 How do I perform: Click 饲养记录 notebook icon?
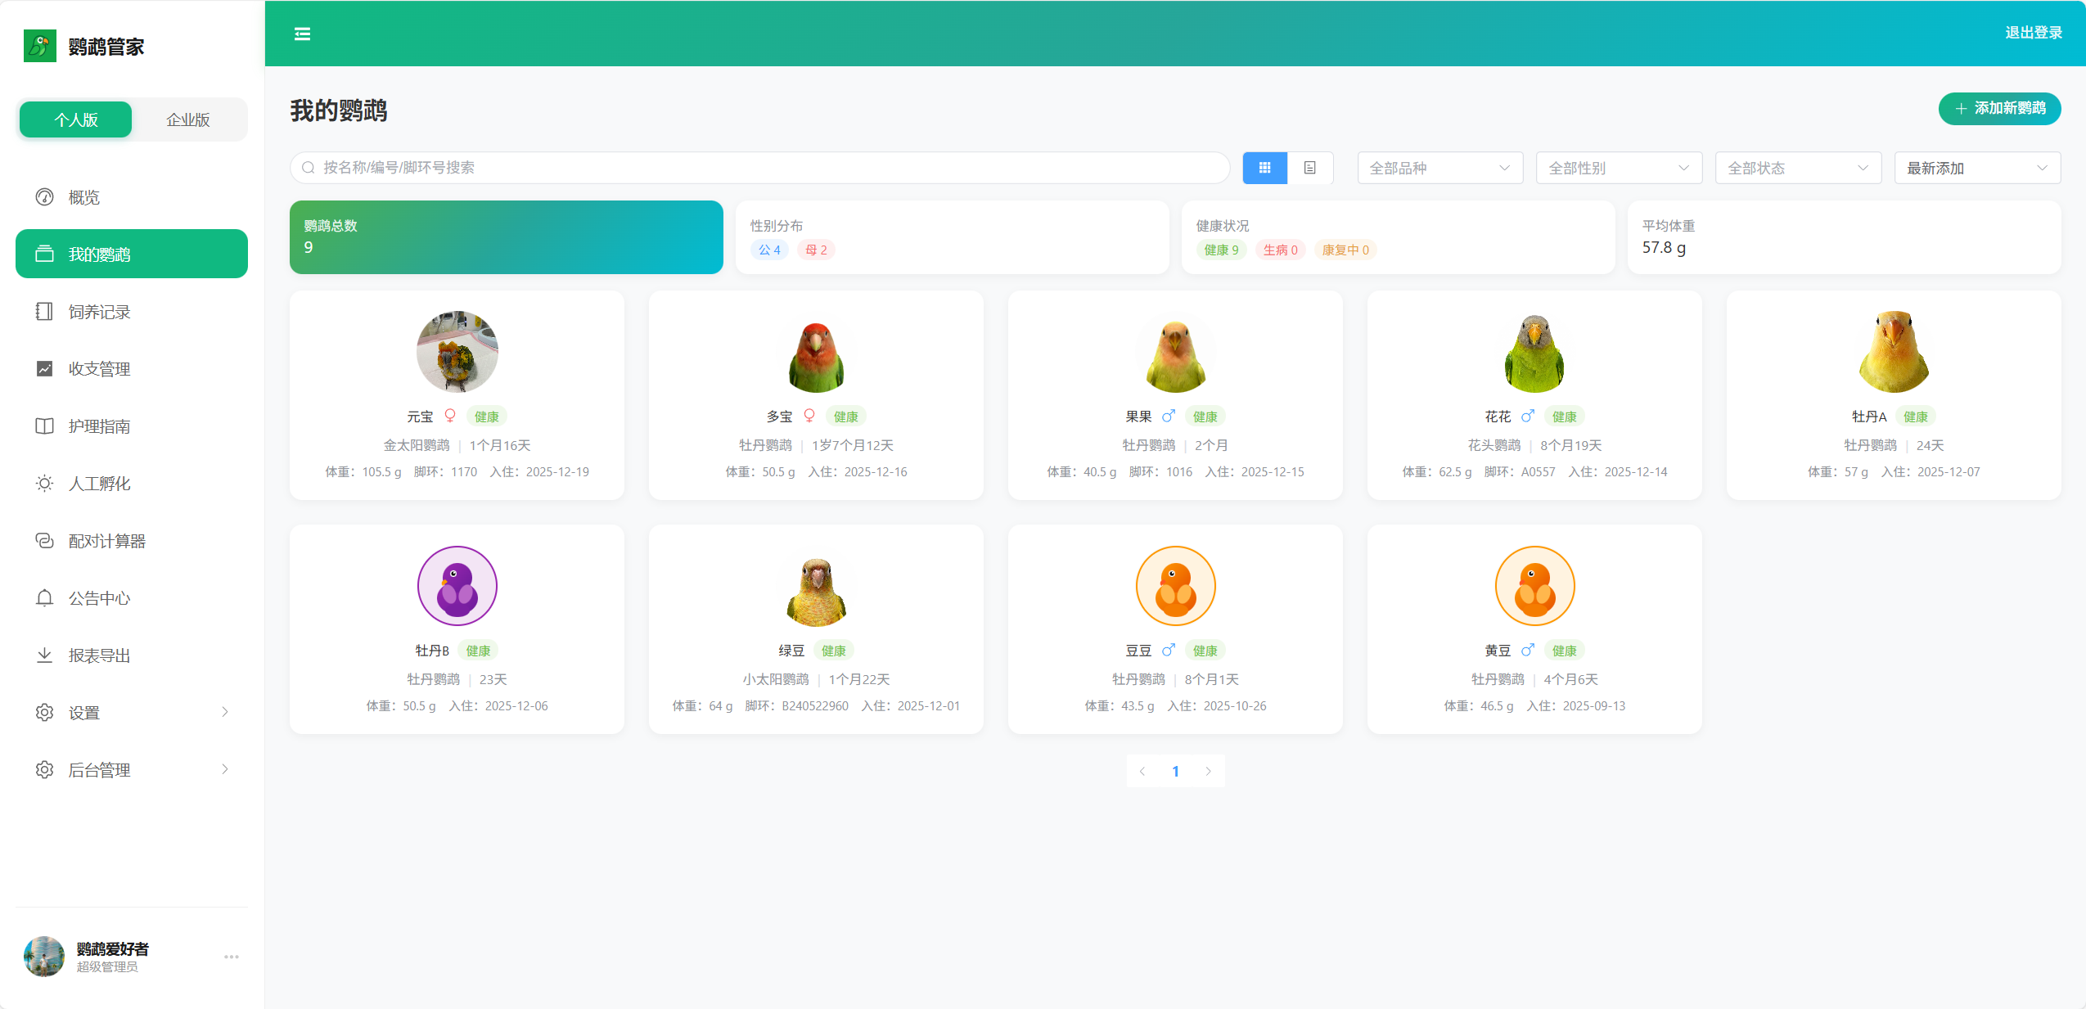coord(45,312)
